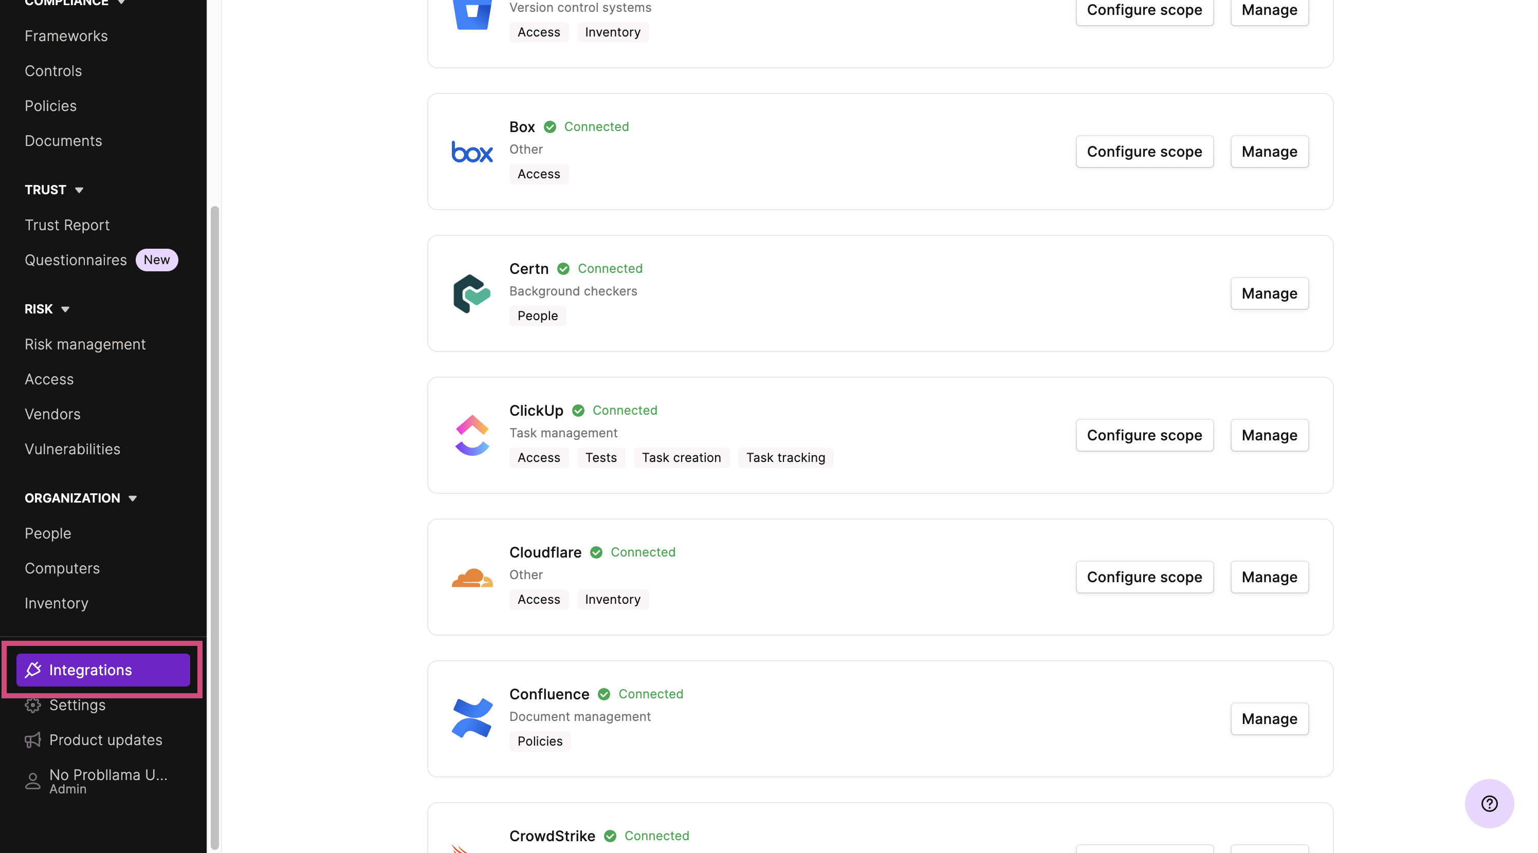Click Confluence's Policies tag
Screen dimensions: 1538x853
point(540,741)
